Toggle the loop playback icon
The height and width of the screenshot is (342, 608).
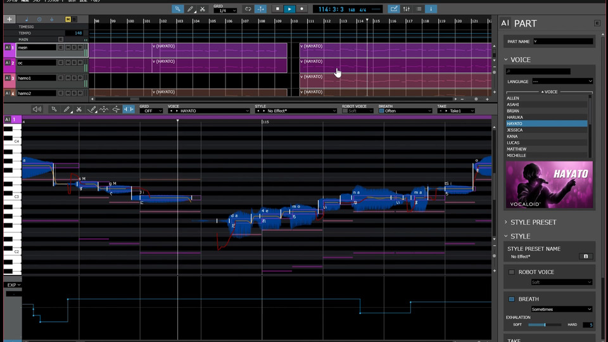pos(248,9)
